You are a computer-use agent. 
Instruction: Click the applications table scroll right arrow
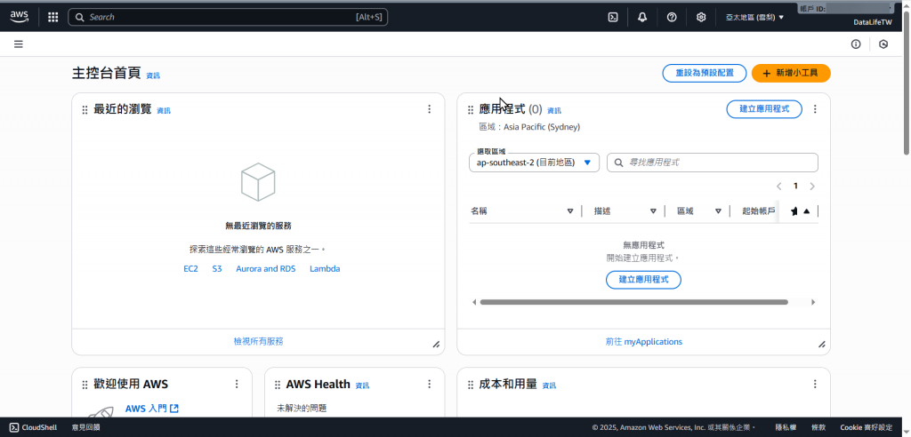tap(813, 302)
